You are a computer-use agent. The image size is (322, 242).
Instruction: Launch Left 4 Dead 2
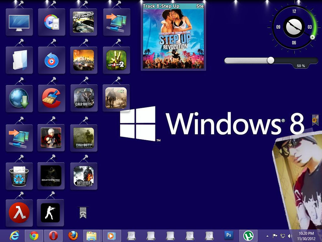click(x=116, y=60)
